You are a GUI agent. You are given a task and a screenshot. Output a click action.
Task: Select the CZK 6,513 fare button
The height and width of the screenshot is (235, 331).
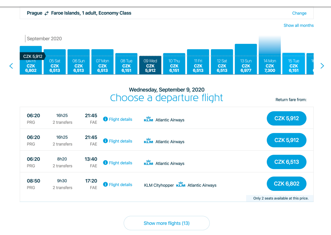(287, 162)
